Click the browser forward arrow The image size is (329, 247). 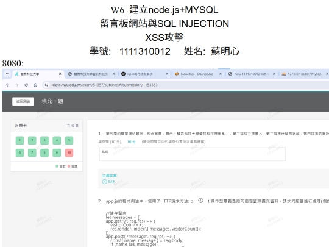coord(17,85)
